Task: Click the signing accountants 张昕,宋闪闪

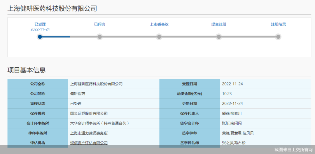Action: tap(232, 123)
